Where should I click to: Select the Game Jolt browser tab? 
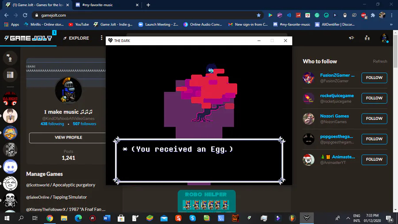click(37, 5)
